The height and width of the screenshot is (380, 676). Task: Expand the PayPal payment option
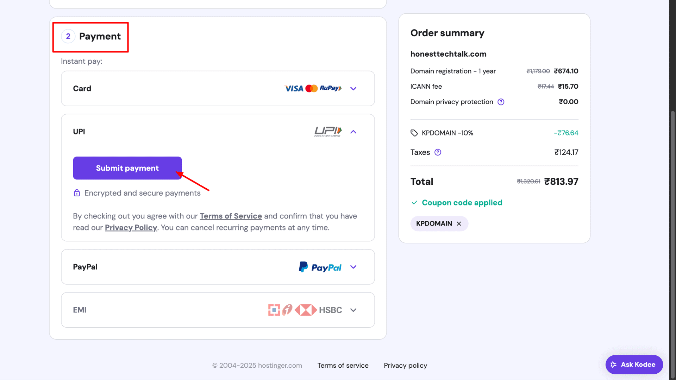tap(353, 267)
